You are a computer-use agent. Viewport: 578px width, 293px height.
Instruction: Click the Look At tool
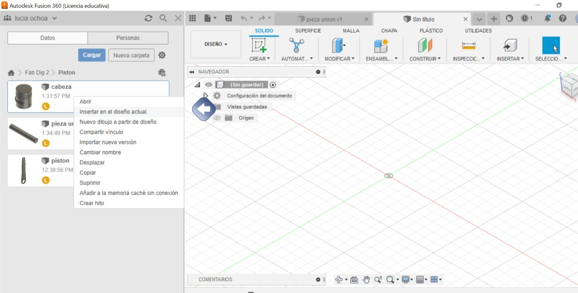click(354, 280)
